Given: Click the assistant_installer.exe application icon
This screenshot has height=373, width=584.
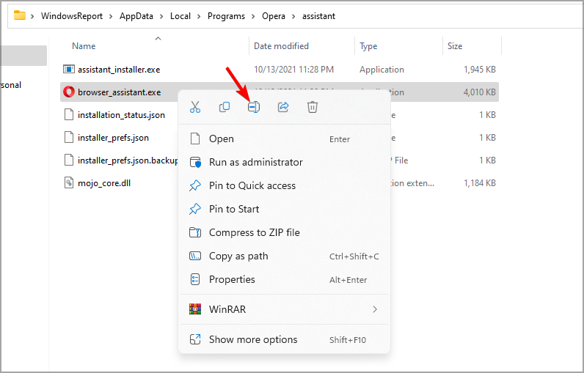Looking at the screenshot, I should [69, 69].
